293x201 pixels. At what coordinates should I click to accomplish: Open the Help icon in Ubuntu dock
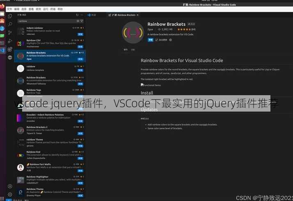[2, 28]
